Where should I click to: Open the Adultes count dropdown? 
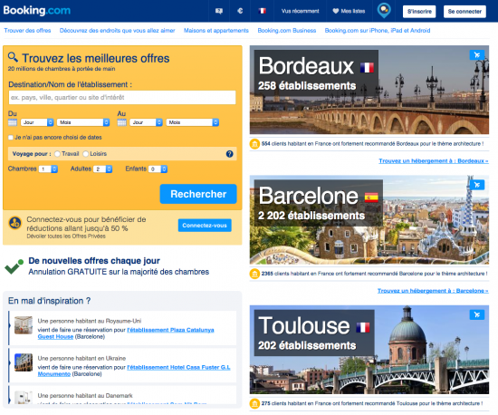click(102, 169)
